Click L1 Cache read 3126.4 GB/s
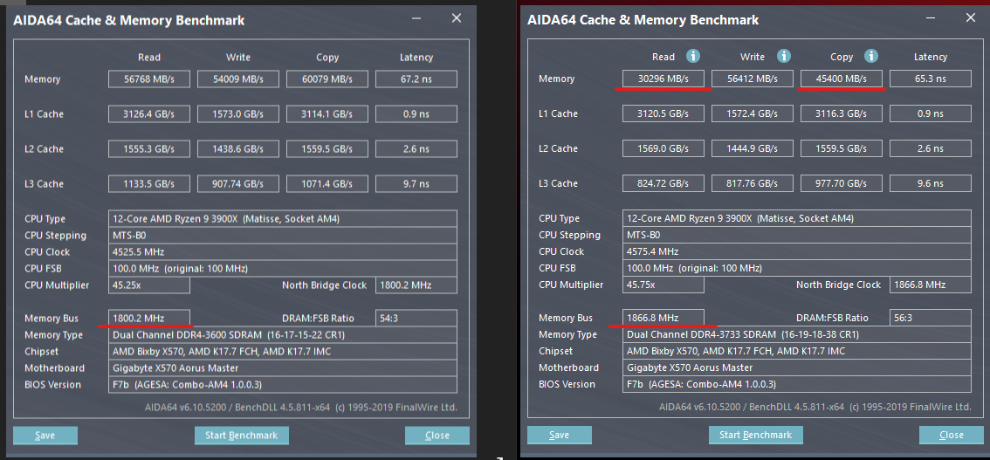The height and width of the screenshot is (460, 990). coord(149,114)
